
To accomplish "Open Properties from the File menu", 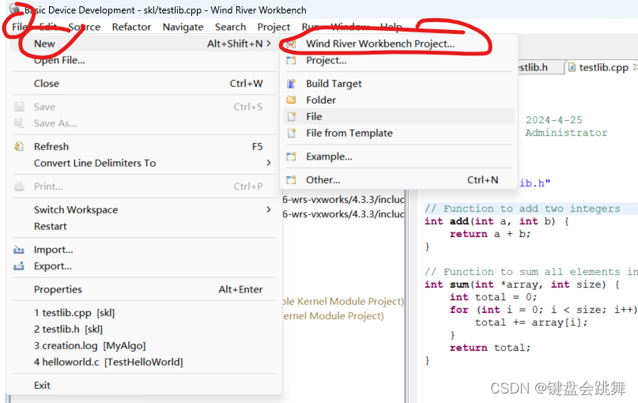I will click(x=58, y=289).
